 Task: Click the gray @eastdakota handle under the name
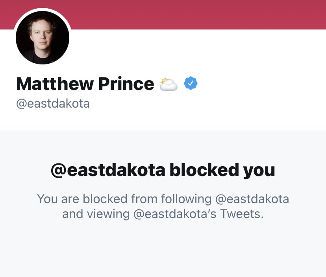click(x=53, y=103)
